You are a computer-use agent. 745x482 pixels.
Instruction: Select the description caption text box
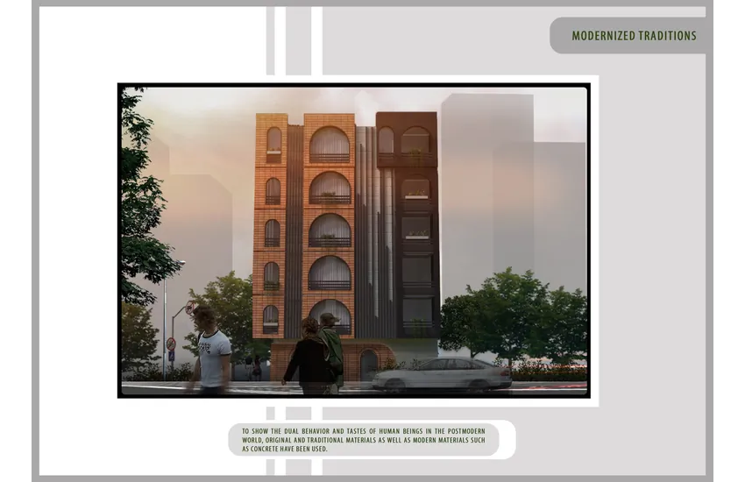[x=364, y=439]
